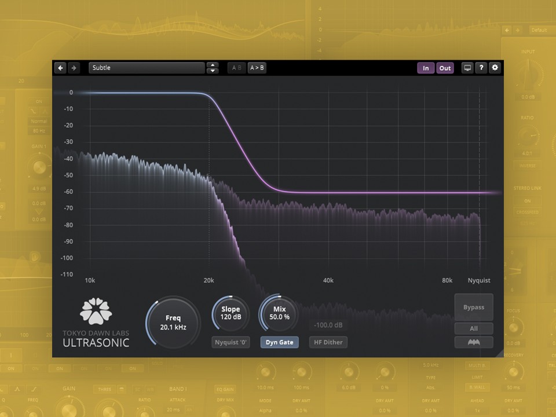
Task: Click the Slope 120 dB knob
Action: [x=231, y=313]
